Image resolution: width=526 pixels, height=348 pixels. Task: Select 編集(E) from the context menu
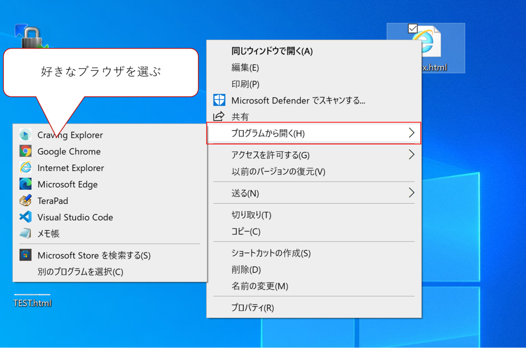tap(245, 67)
